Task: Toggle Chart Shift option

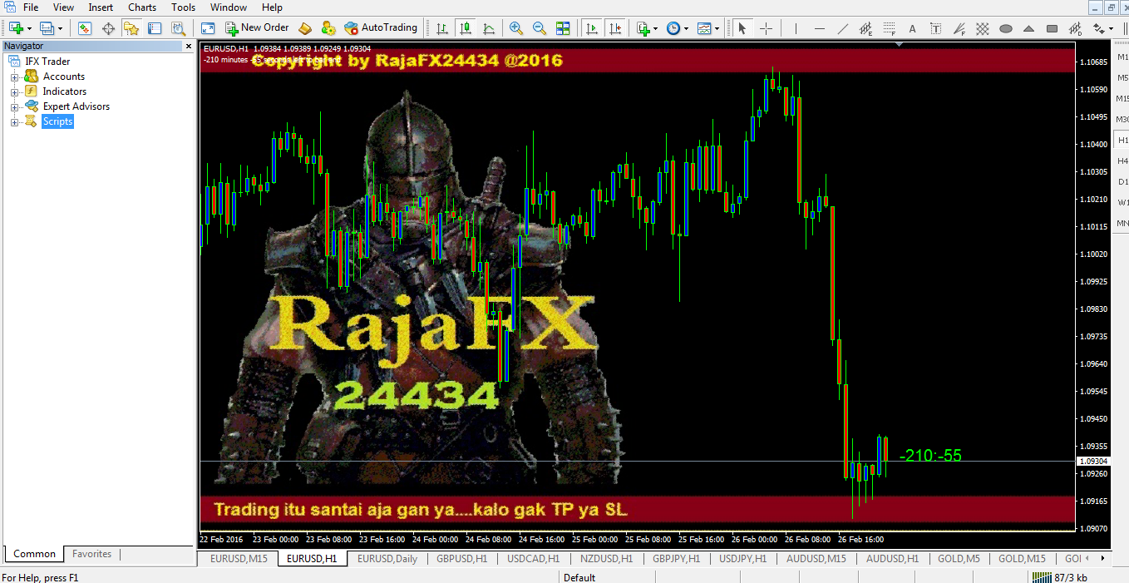Action: pos(615,28)
